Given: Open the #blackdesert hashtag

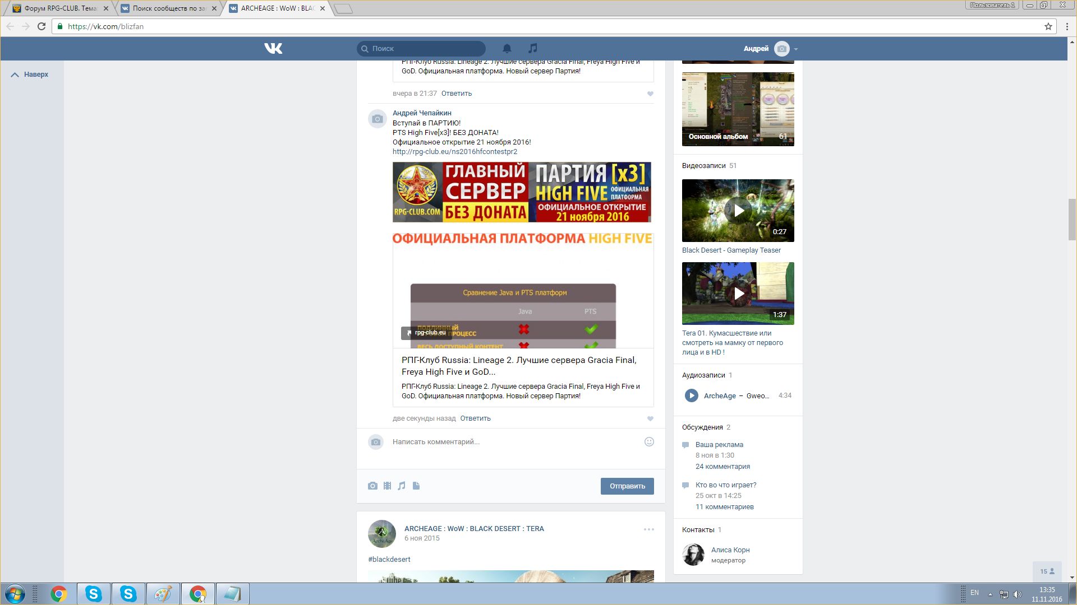Looking at the screenshot, I should [x=389, y=560].
